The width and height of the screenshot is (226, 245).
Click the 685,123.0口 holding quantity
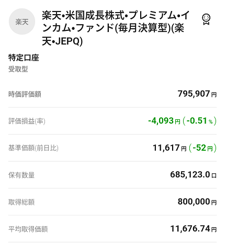[x=194, y=175]
